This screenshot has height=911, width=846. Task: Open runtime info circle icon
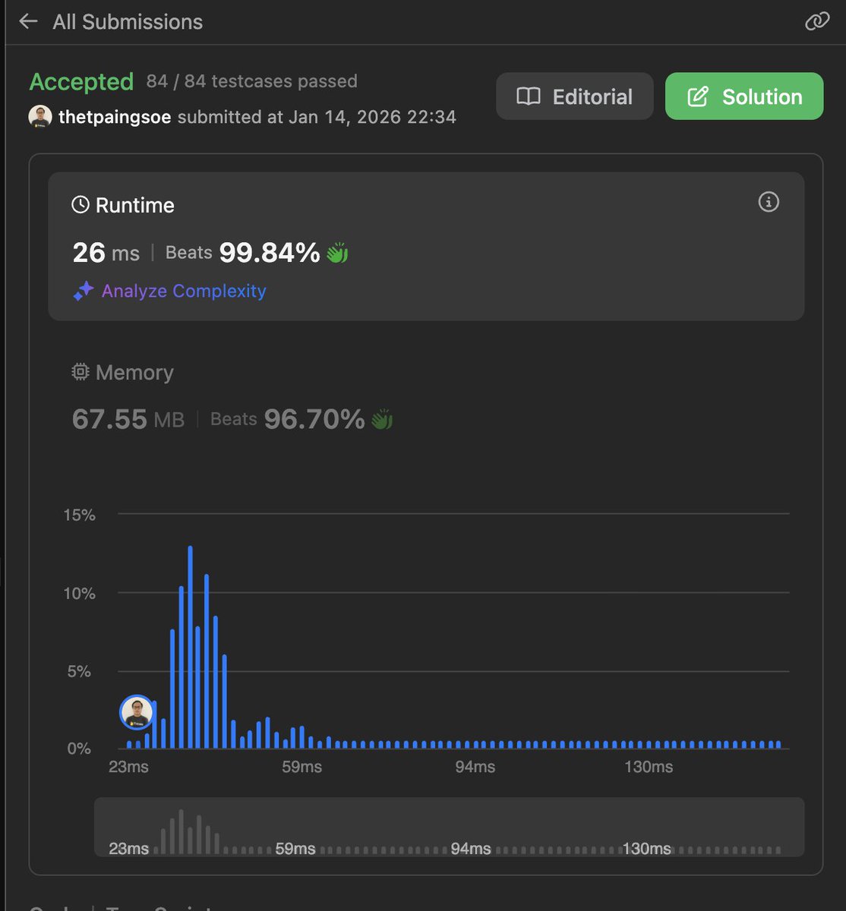(769, 202)
